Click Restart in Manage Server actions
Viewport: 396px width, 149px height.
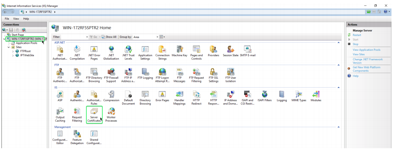click(x=357, y=35)
